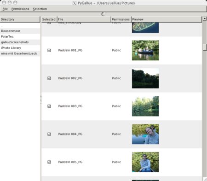Select the Paddeln 002.JPG file name
This screenshot has height=181, width=207.
click(70, 78)
